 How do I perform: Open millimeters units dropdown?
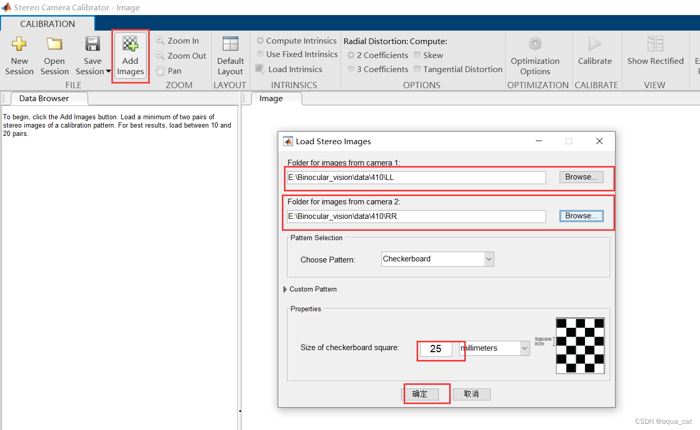[x=524, y=348]
